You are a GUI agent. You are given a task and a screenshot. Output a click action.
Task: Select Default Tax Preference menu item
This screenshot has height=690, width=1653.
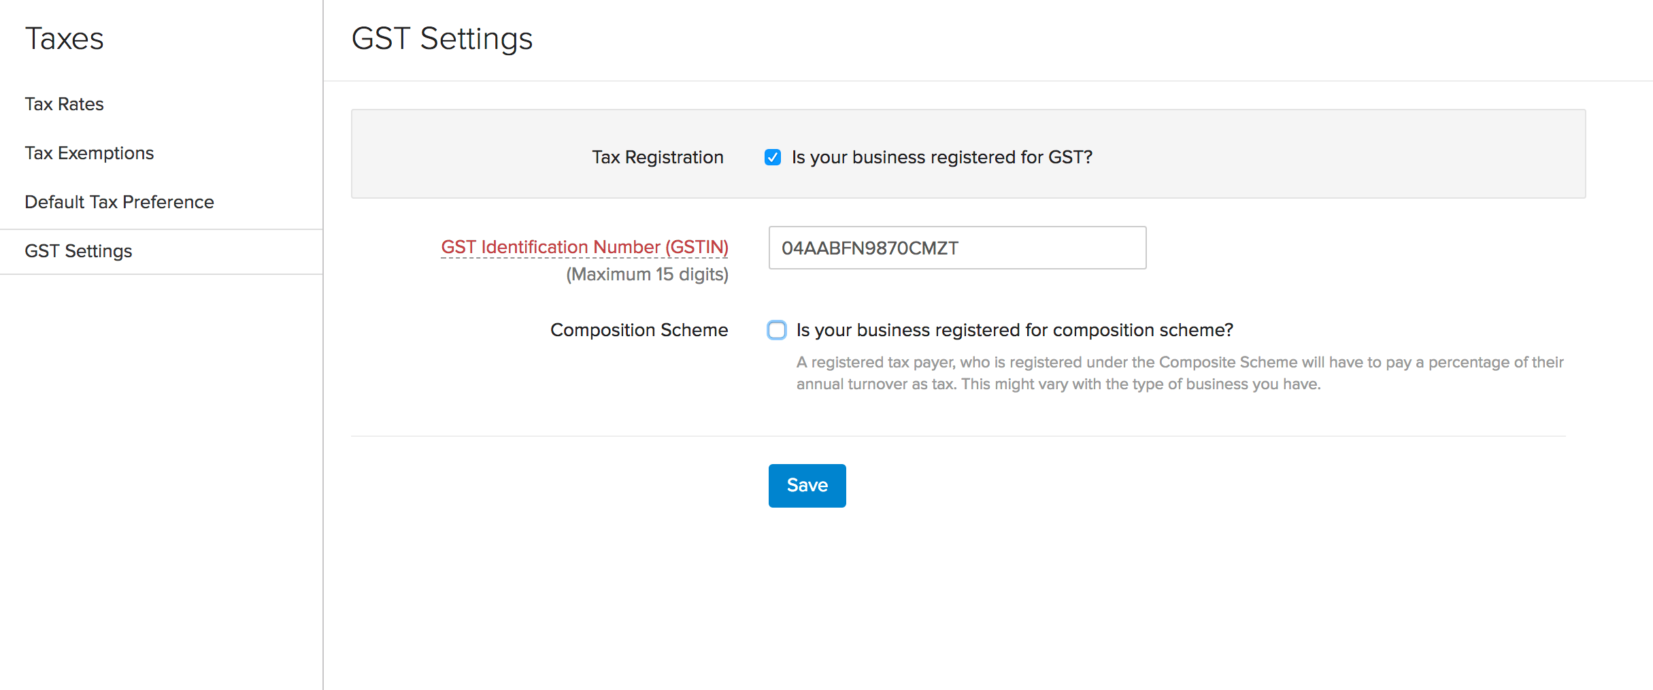(x=119, y=202)
